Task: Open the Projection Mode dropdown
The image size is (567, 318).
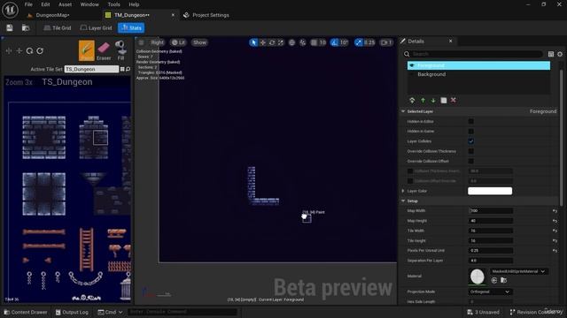Action: (x=490, y=291)
